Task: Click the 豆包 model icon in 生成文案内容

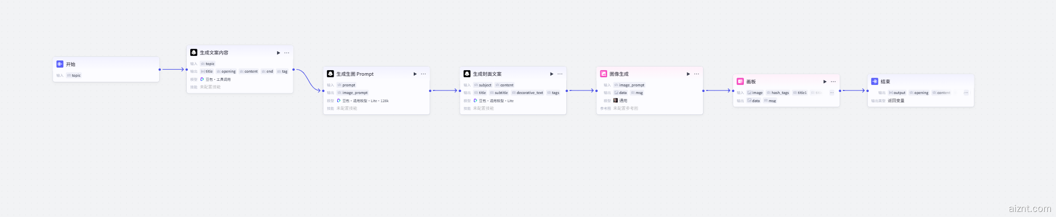Action: pos(202,79)
